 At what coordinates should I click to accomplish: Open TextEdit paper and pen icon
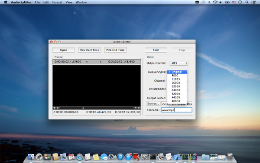pos(169,157)
